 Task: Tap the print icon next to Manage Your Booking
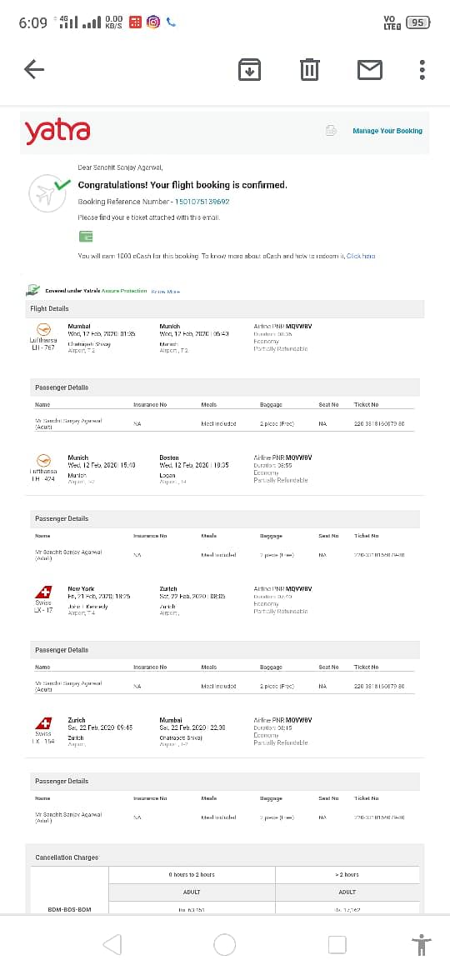pos(332,131)
